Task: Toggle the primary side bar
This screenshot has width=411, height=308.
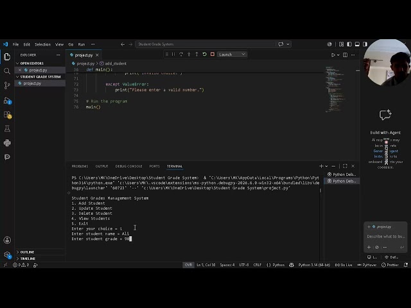Action: (x=349, y=44)
